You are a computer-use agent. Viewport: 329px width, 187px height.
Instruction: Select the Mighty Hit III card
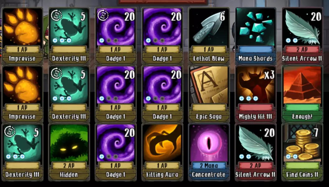(255, 94)
